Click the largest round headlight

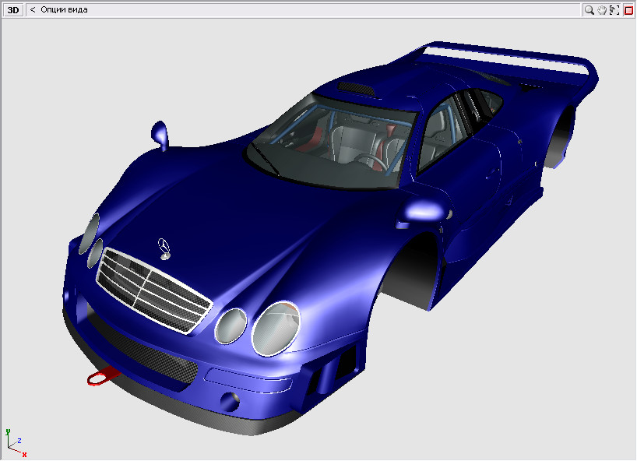(276, 328)
